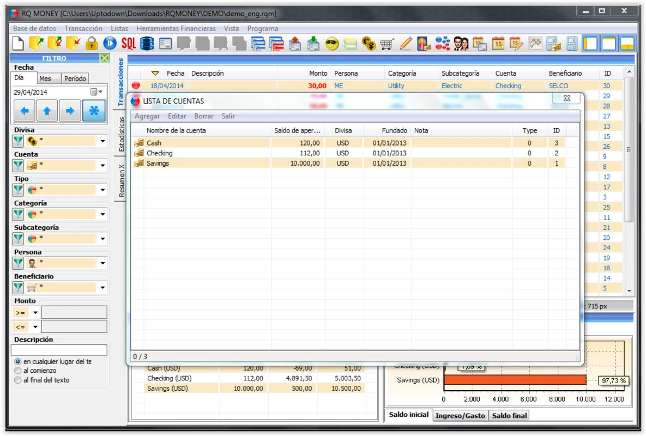Click the yellow padlock toolbar icon
The image size is (646, 436).
click(x=92, y=43)
